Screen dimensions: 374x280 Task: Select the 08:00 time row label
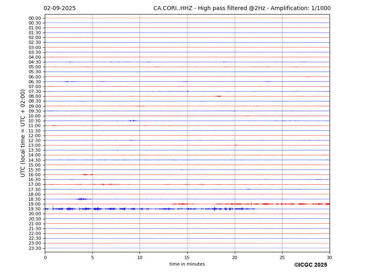tap(35, 96)
